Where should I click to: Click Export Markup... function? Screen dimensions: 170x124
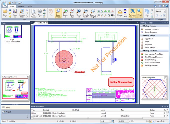[151, 60]
